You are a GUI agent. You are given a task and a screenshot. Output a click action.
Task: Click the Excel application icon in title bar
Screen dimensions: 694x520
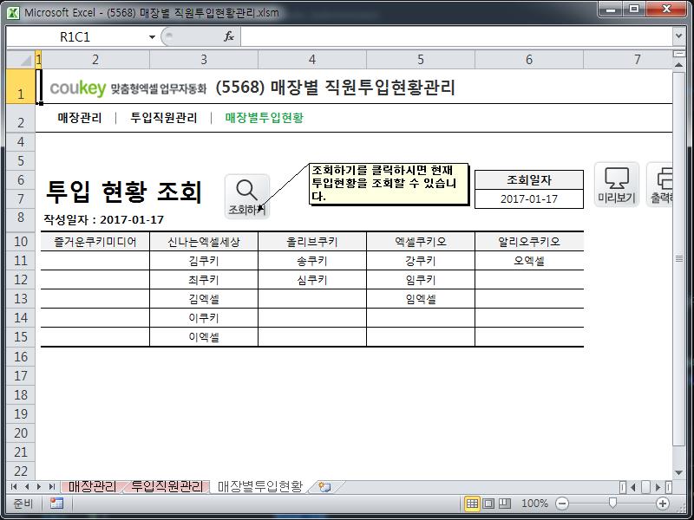pos(13,12)
